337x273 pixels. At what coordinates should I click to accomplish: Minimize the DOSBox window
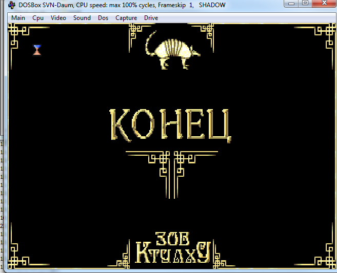click(291, 3)
